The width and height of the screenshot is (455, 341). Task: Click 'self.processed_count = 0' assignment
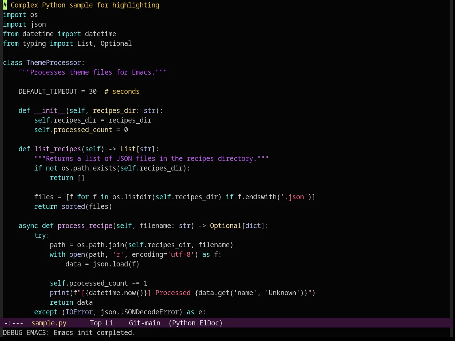(x=81, y=130)
